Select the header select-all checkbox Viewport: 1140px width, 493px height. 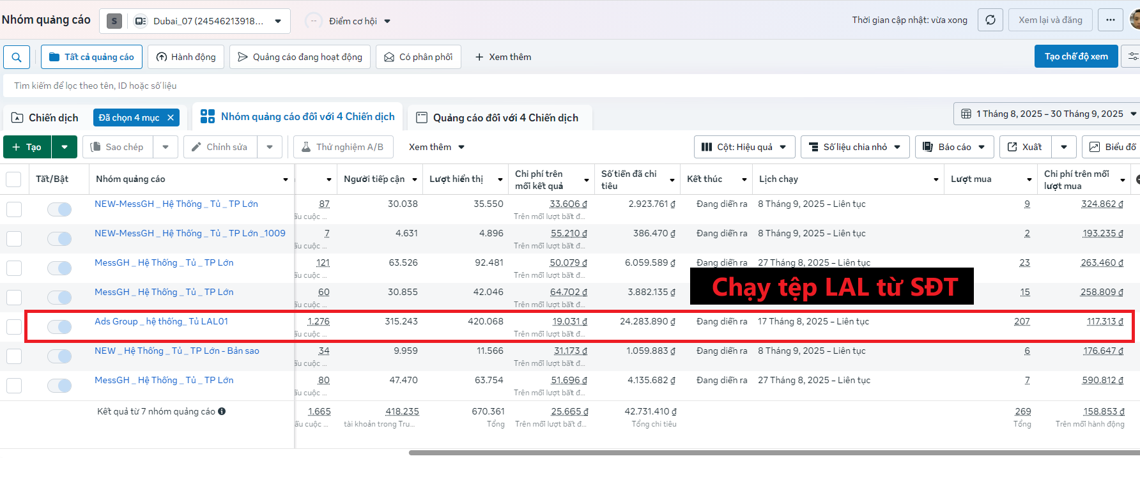tap(13, 179)
